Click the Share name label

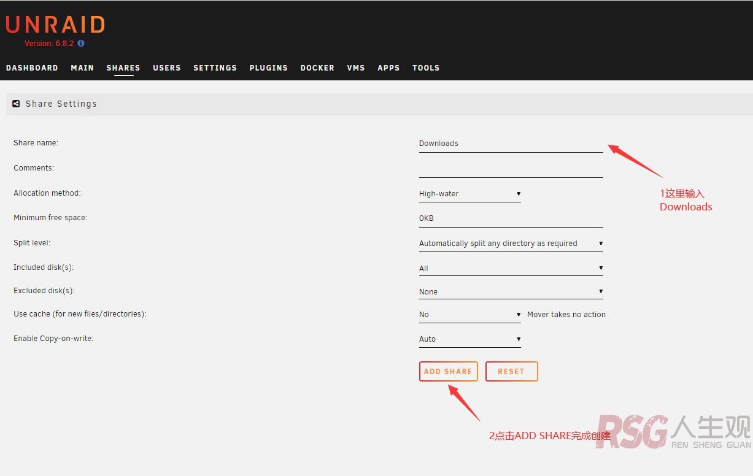tap(36, 143)
